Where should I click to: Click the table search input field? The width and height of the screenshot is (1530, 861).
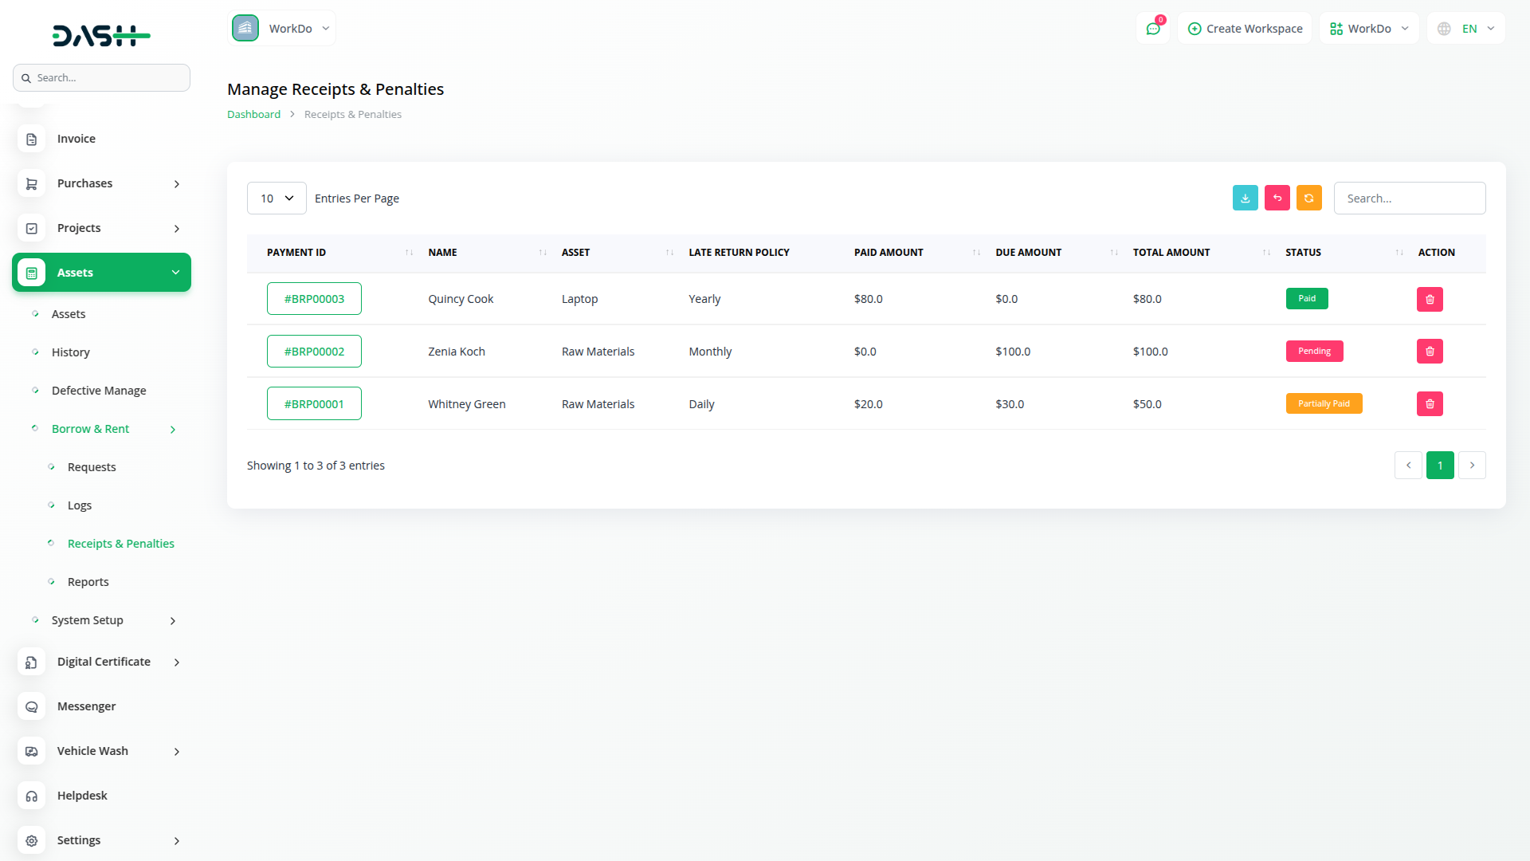[1409, 199]
